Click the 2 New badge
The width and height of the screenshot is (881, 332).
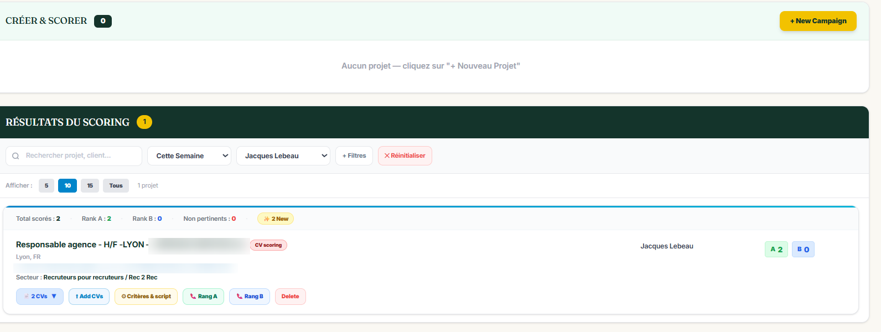click(x=276, y=219)
